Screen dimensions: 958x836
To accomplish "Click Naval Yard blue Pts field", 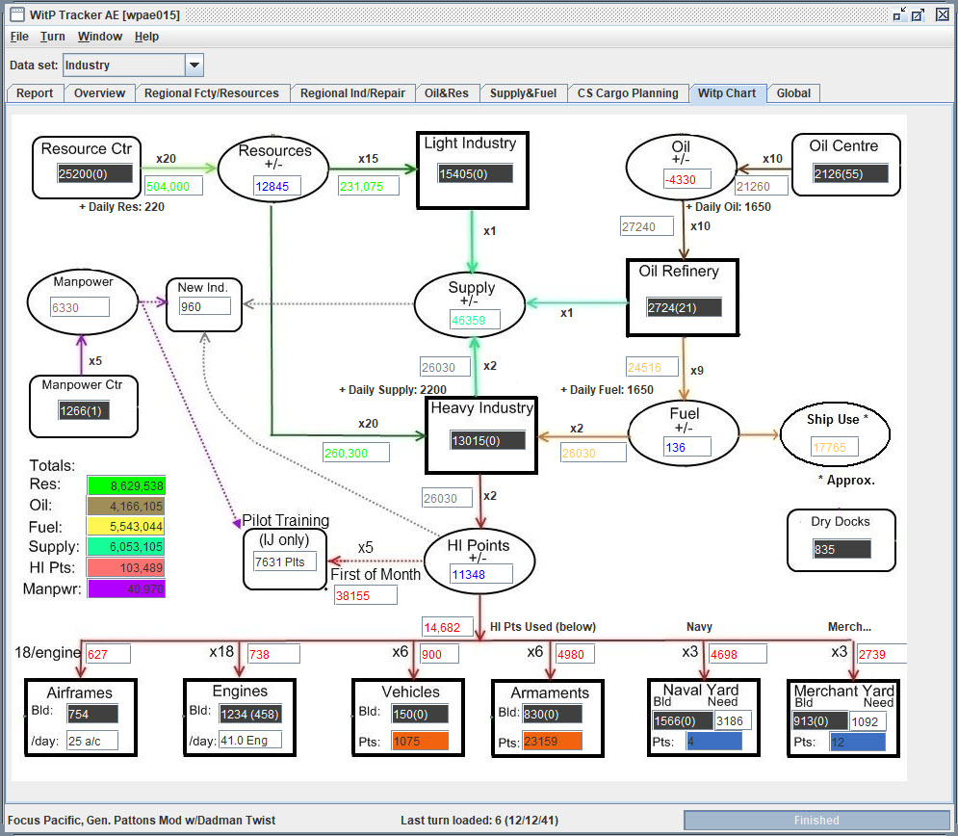I will coord(714,742).
